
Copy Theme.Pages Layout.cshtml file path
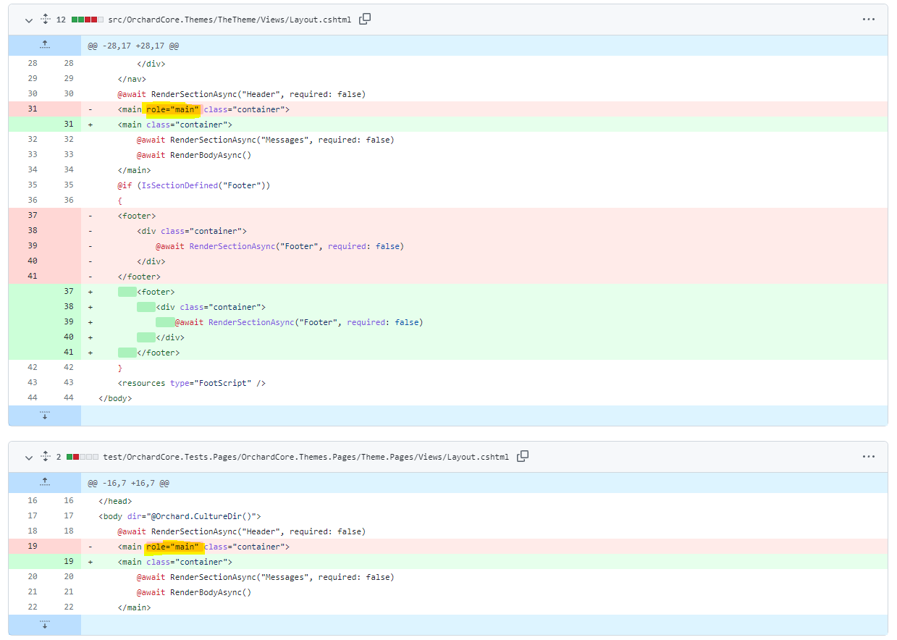click(x=523, y=456)
